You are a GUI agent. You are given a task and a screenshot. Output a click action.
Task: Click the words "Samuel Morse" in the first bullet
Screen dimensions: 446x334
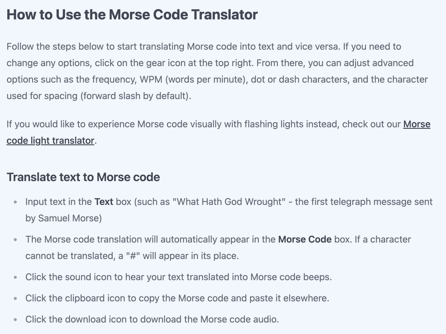(x=69, y=218)
